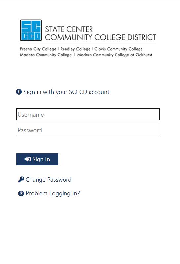This screenshot has width=180, height=264.
Task: Click Madera Community College at Oakhurst text
Action: pyautogui.click(x=115, y=55)
